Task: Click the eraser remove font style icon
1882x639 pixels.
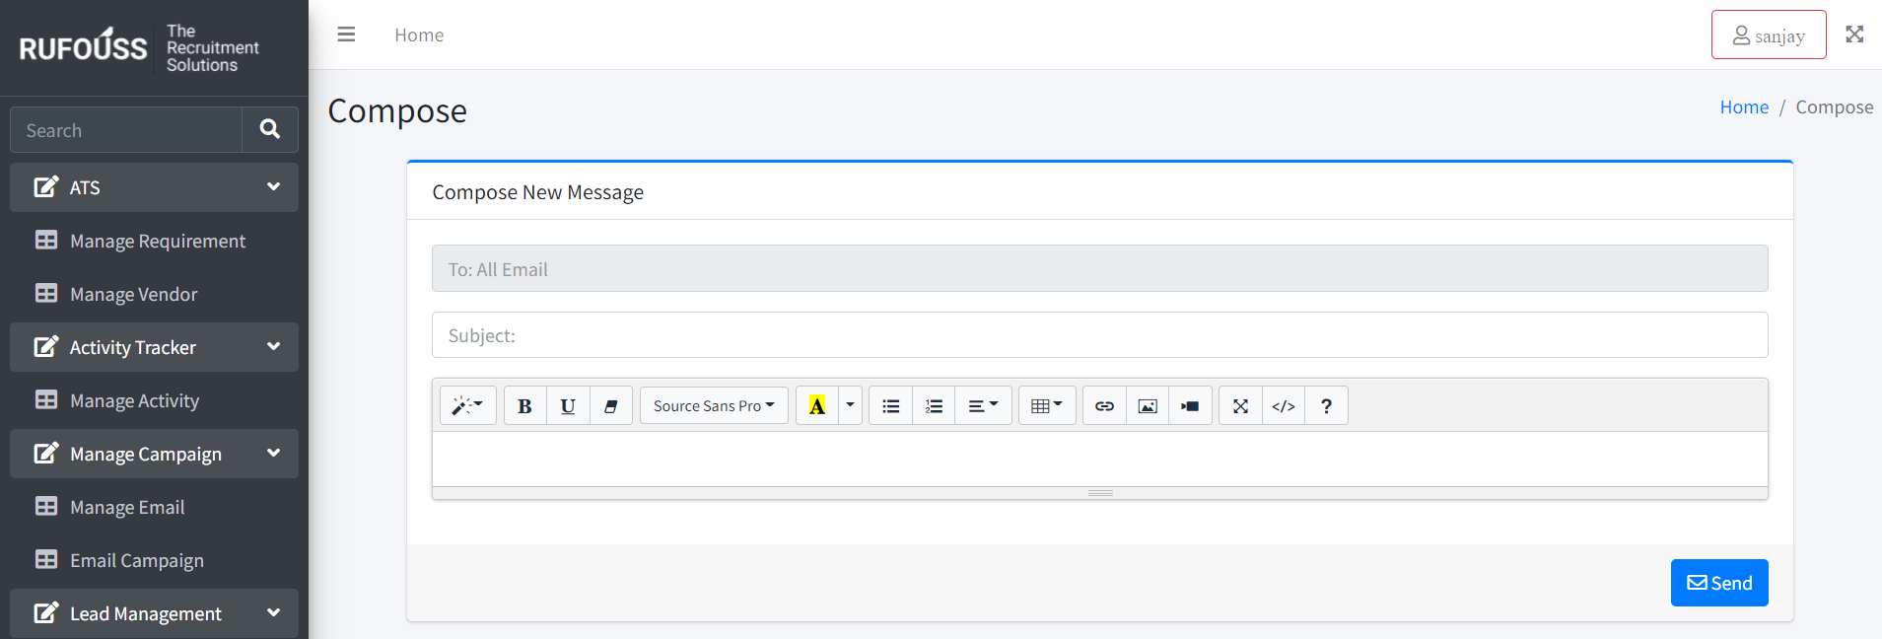Action: click(611, 406)
